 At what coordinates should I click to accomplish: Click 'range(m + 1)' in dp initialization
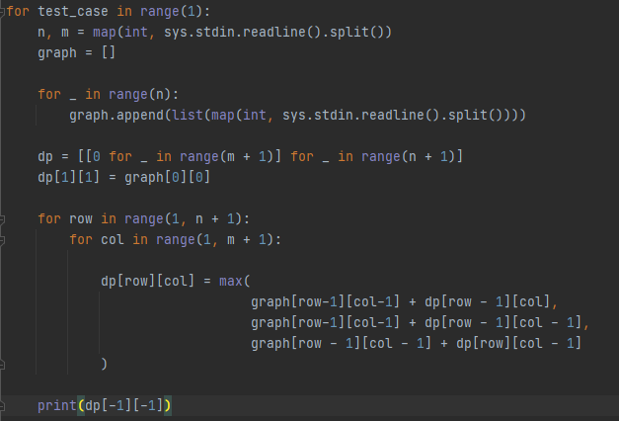coord(227,156)
